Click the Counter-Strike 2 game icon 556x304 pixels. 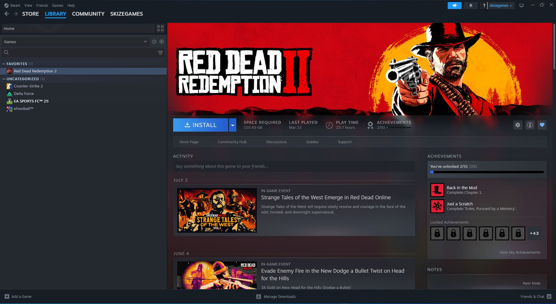tap(10, 86)
